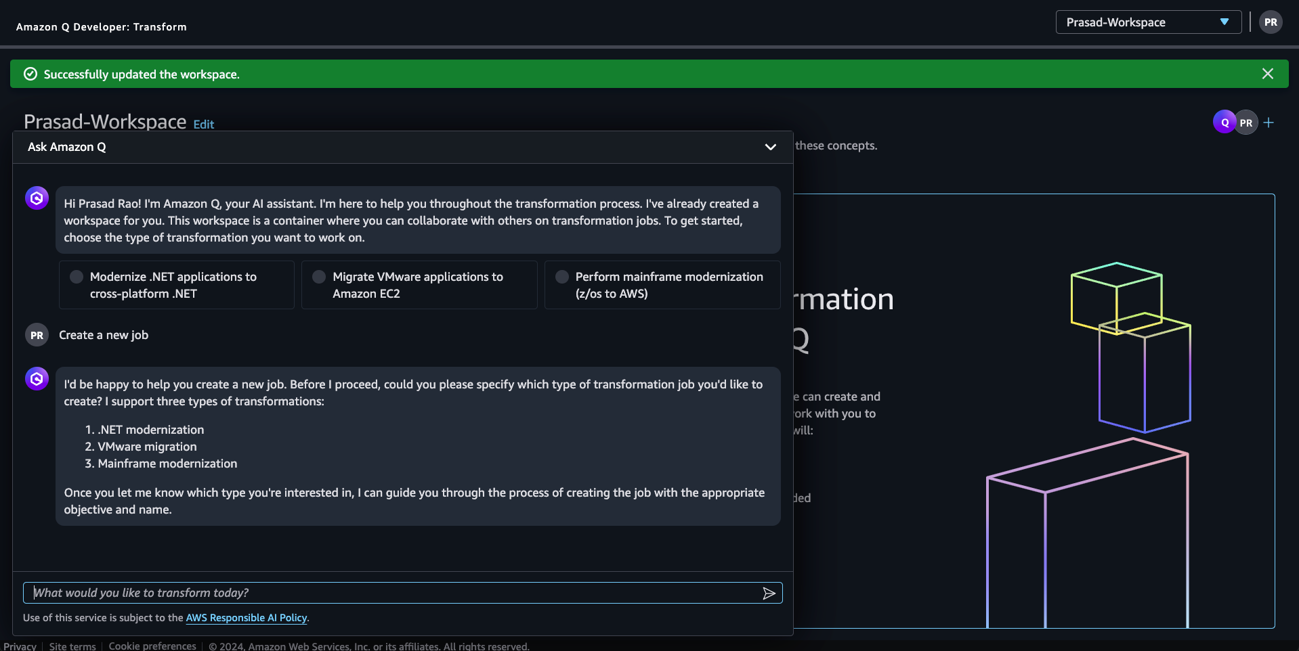Select Migrate VMware applications to EC2 option
The image size is (1299, 651).
[x=319, y=277]
